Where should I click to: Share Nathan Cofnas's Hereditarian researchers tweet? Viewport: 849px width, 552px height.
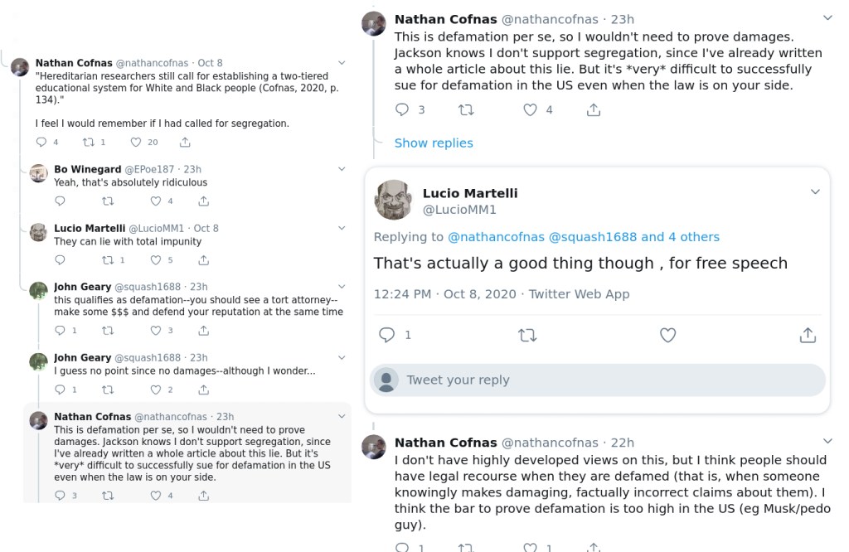[185, 143]
